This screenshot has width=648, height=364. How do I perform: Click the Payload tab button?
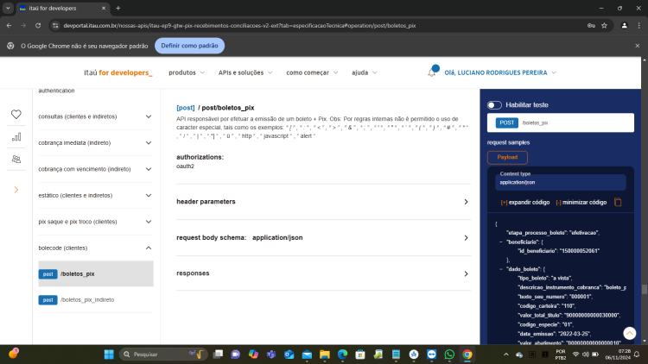tap(507, 157)
